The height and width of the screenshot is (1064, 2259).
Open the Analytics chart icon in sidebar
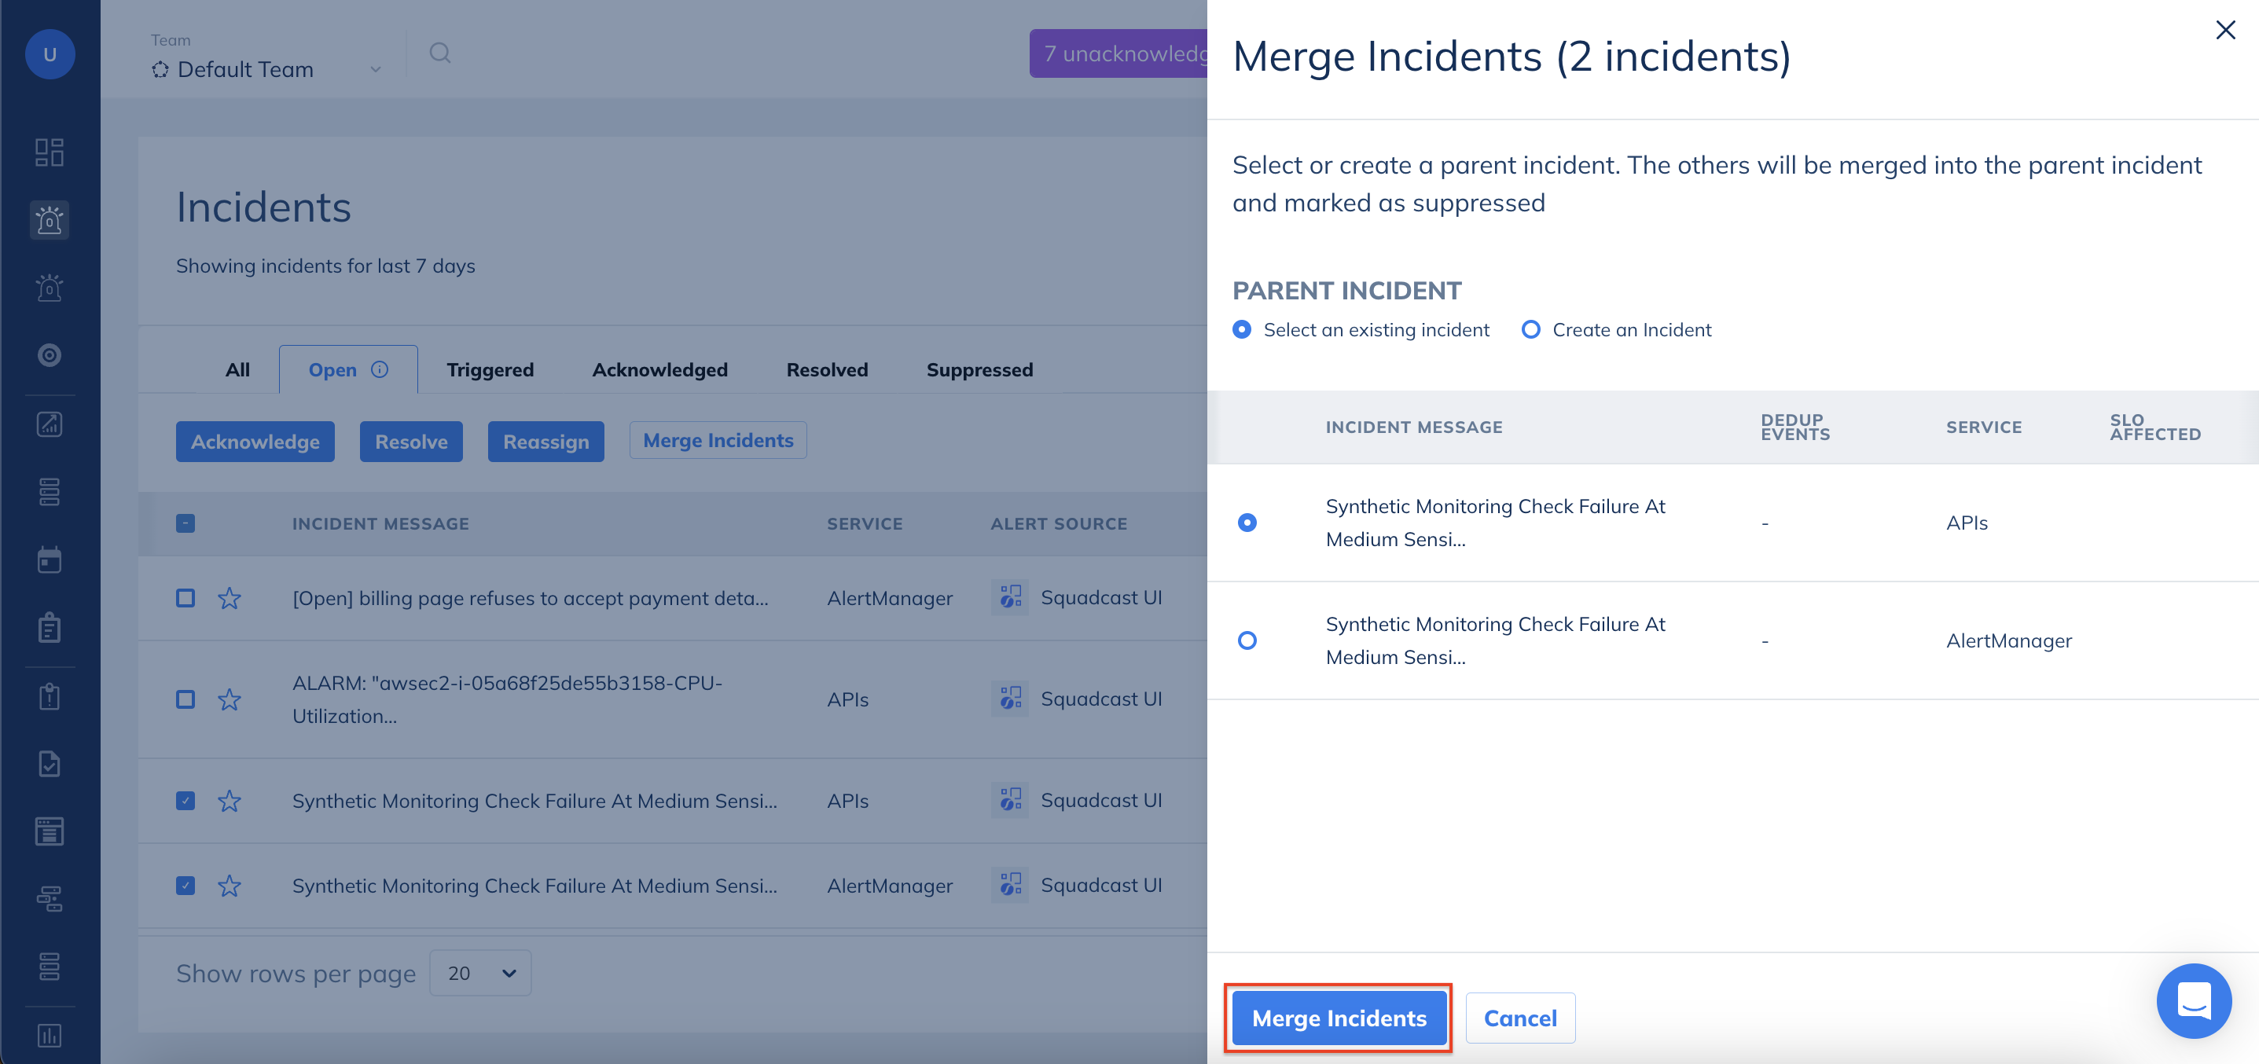49,424
